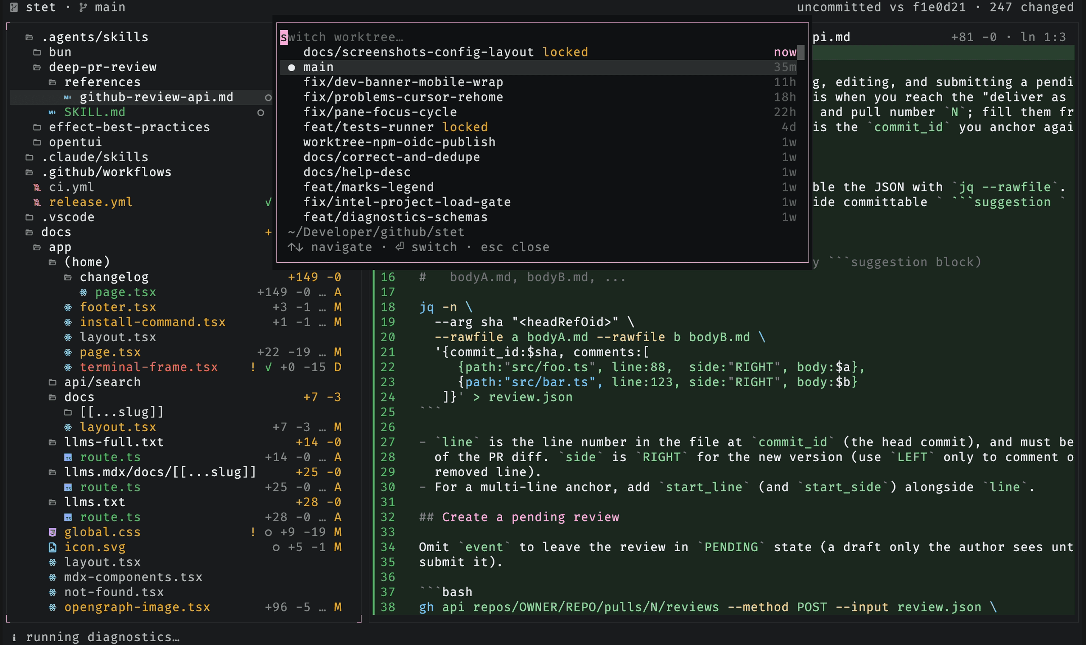Collapse the (home) folder
1086x645 pixels.
52,263
